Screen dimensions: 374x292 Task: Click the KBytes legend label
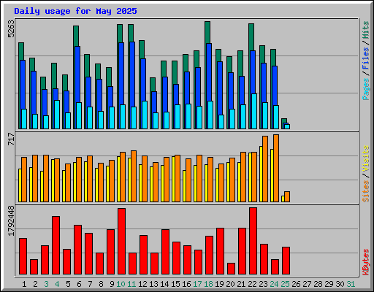pos(366,262)
